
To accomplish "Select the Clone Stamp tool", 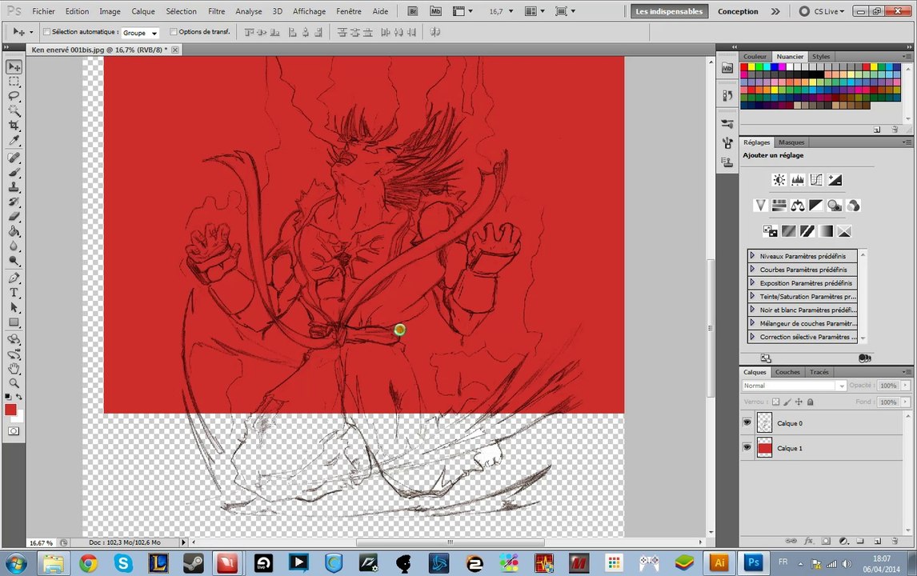I will tap(14, 187).
